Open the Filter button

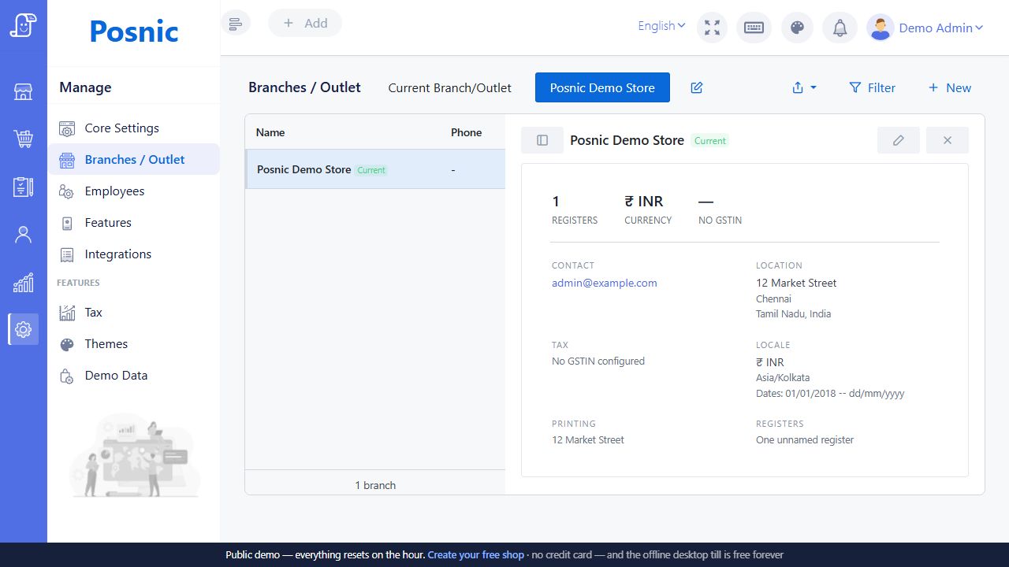point(872,87)
